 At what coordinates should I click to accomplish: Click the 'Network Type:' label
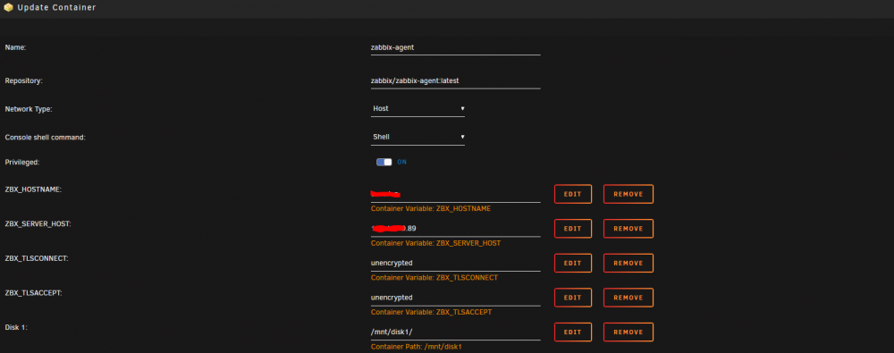29,108
